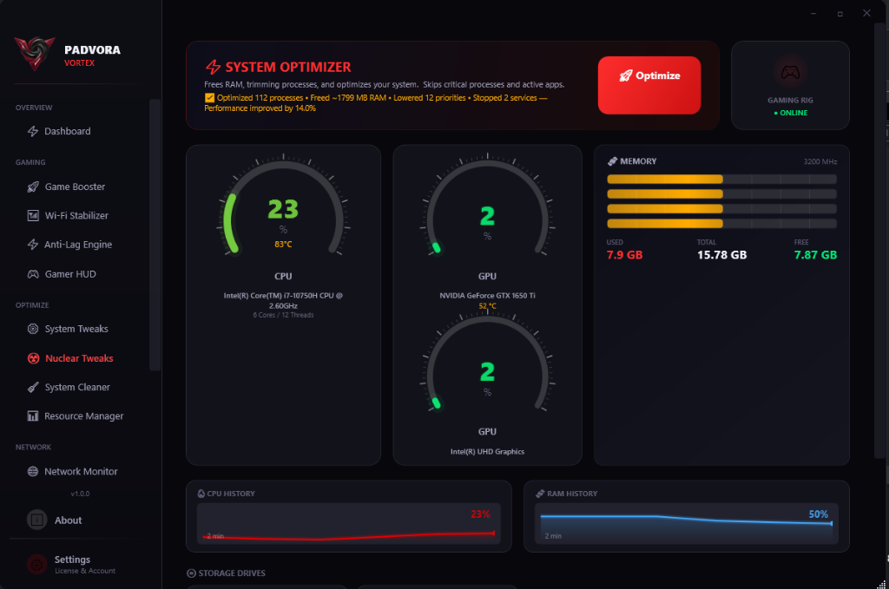
Task: Click the System Tweaks gear icon
Action: pyautogui.click(x=33, y=329)
